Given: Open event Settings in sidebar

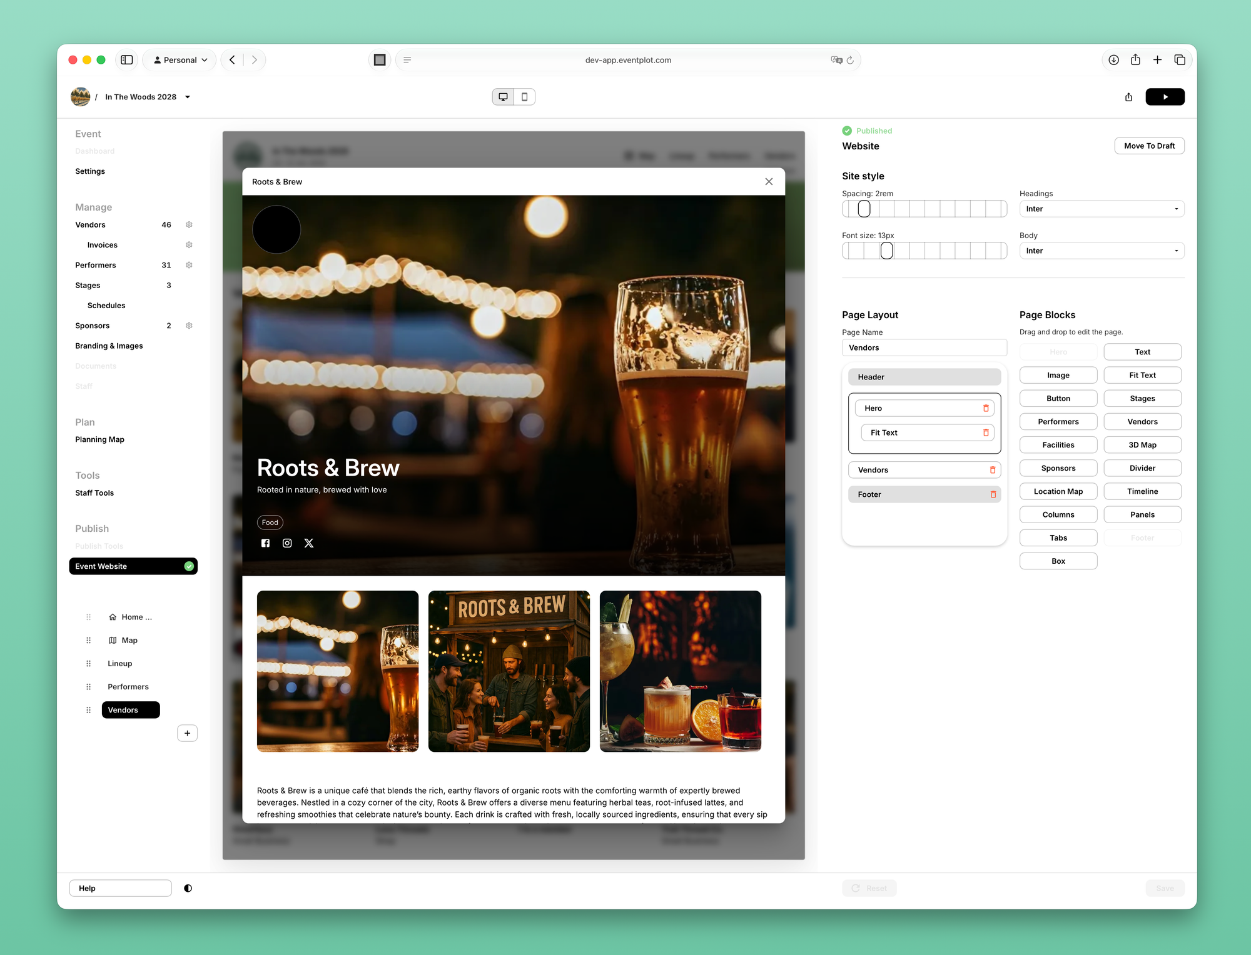Looking at the screenshot, I should click(90, 171).
